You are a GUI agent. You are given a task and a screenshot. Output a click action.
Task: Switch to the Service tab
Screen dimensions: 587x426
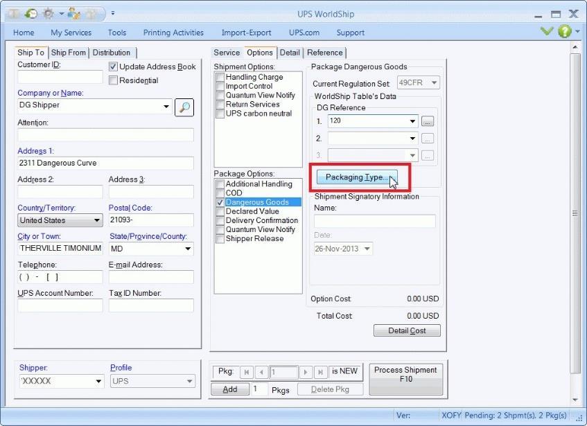click(x=227, y=53)
